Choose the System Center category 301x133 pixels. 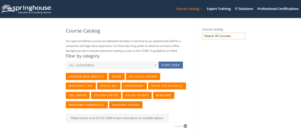[106, 95]
